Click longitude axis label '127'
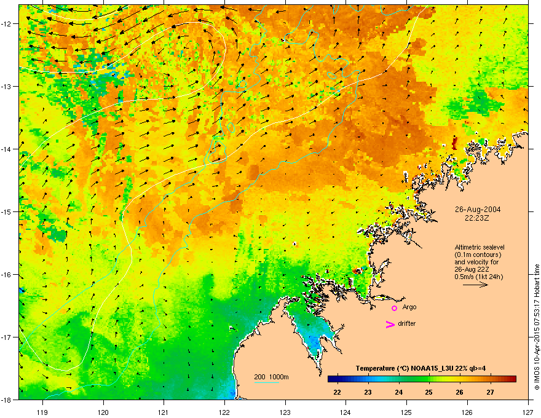541x418 pixels. [x=528, y=412]
